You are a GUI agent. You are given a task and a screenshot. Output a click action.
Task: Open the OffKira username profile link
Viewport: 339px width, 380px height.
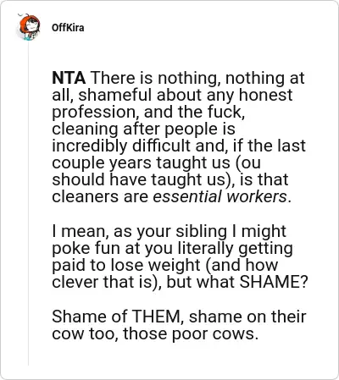point(68,28)
